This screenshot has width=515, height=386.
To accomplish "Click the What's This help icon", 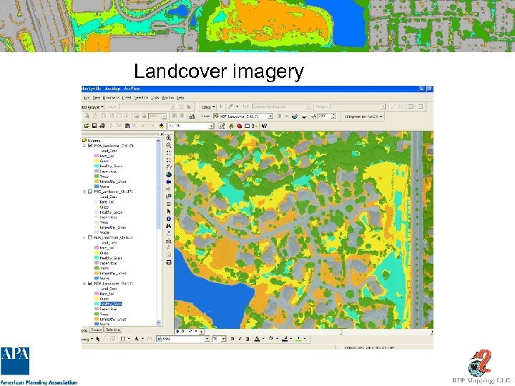I will pyautogui.click(x=265, y=126).
